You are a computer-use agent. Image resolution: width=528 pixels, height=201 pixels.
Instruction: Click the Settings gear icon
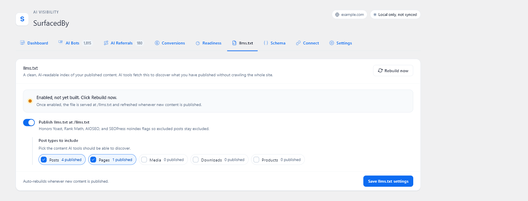pyautogui.click(x=332, y=43)
